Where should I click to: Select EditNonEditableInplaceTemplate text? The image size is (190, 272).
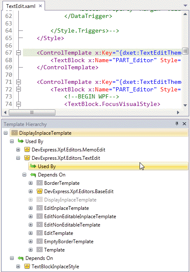coord(80,217)
